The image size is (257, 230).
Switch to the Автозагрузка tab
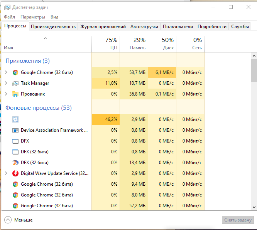click(144, 27)
